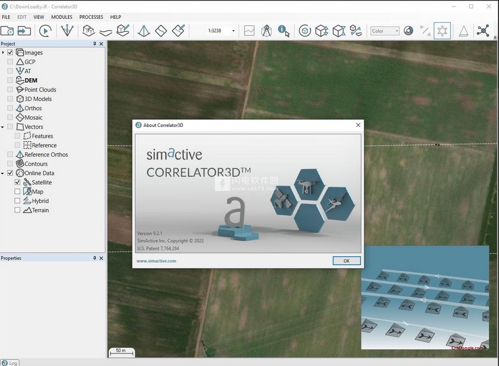Click the 3D model boxes toolbar icon
This screenshot has height=366, width=499.
88,31
